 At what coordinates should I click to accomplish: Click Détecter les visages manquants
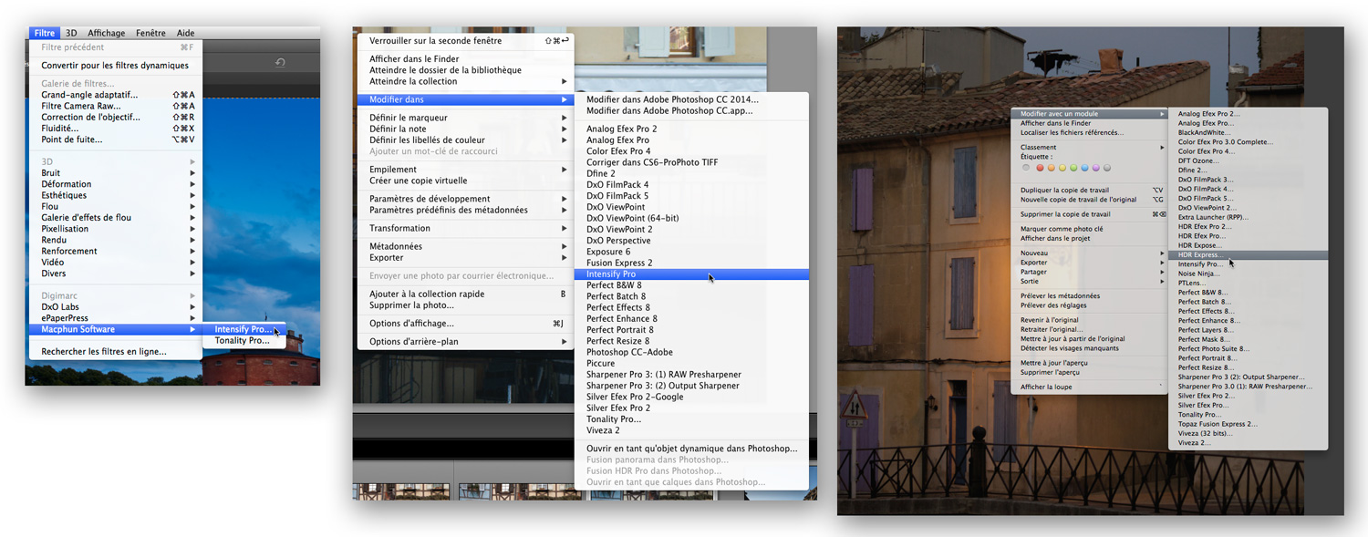click(x=1089, y=348)
